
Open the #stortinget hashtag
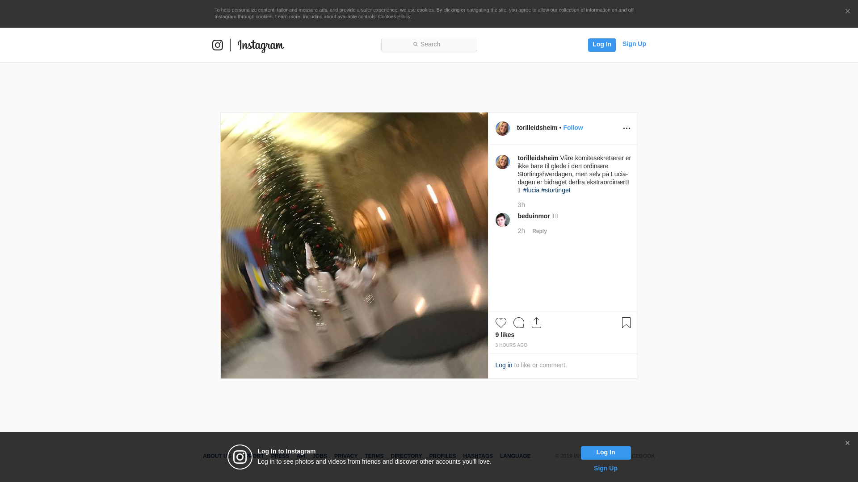pos(555,190)
